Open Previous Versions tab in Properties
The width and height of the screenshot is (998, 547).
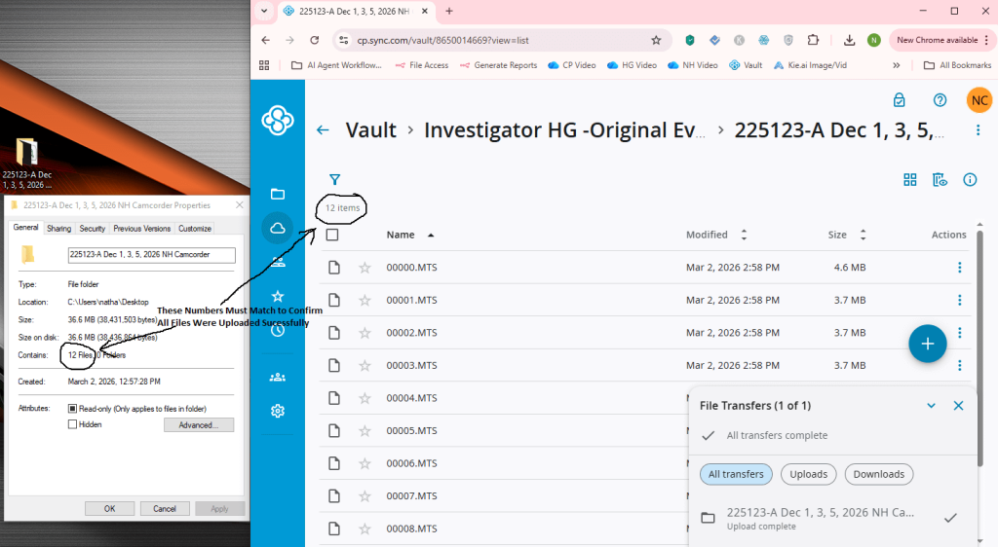(142, 229)
